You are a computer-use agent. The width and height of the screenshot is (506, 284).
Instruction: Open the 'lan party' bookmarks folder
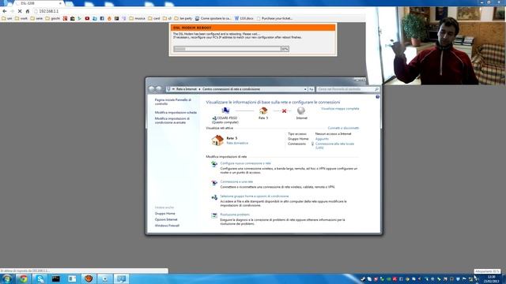(183, 18)
